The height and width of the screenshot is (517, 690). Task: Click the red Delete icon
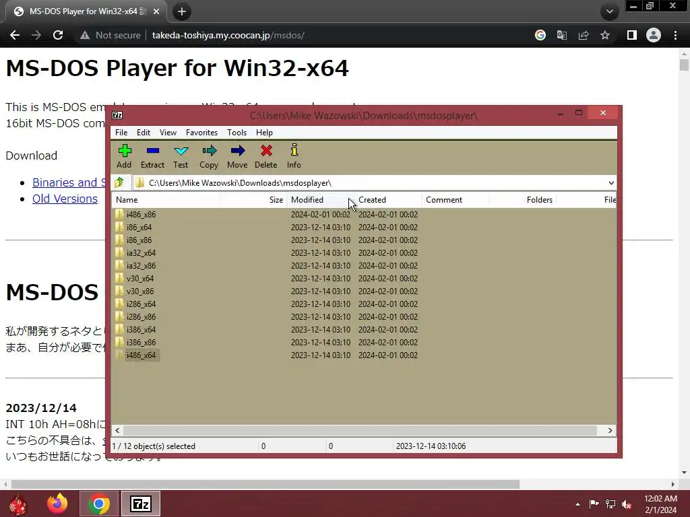click(x=266, y=151)
